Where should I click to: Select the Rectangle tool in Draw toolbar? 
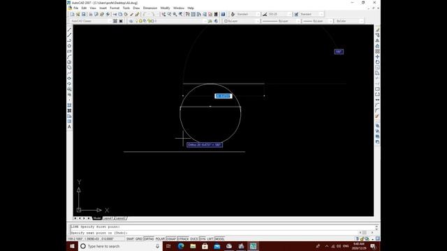click(x=69, y=51)
